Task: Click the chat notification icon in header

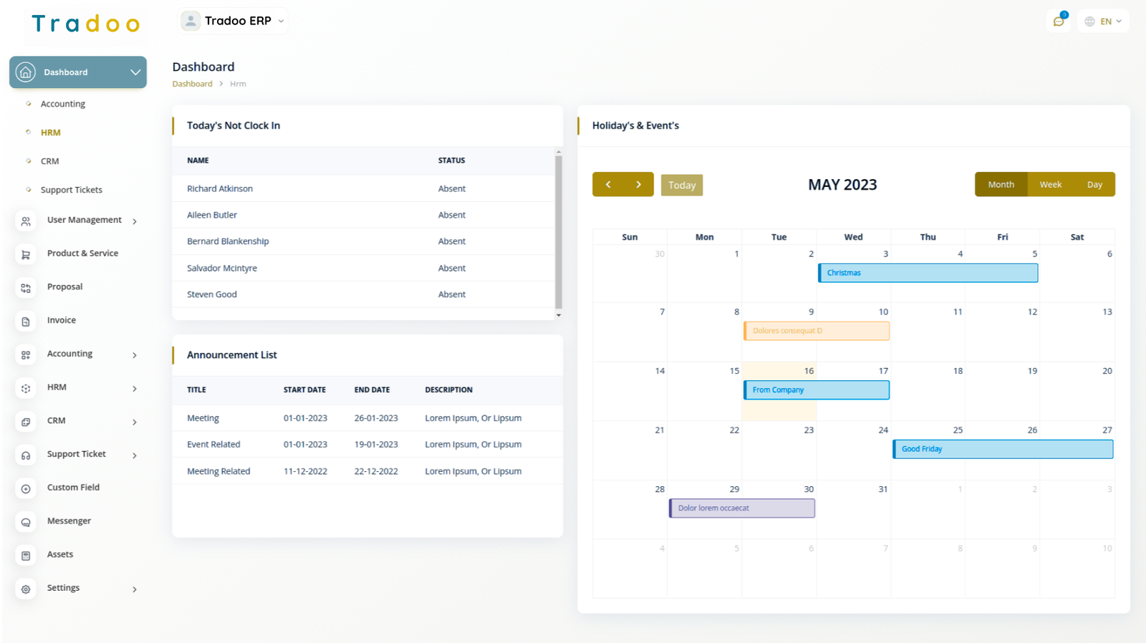Action: [x=1059, y=21]
